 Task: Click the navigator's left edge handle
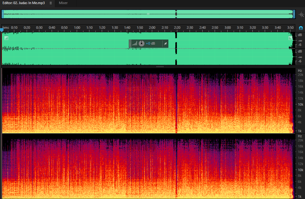click(3, 14)
